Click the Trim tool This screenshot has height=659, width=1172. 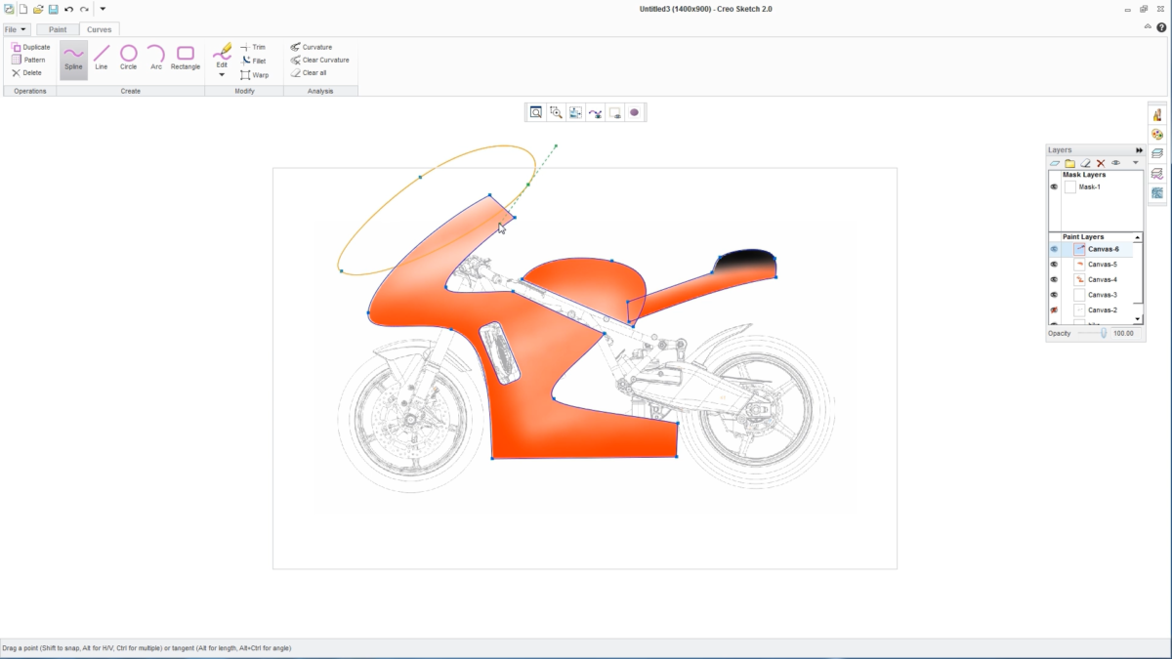(x=253, y=47)
